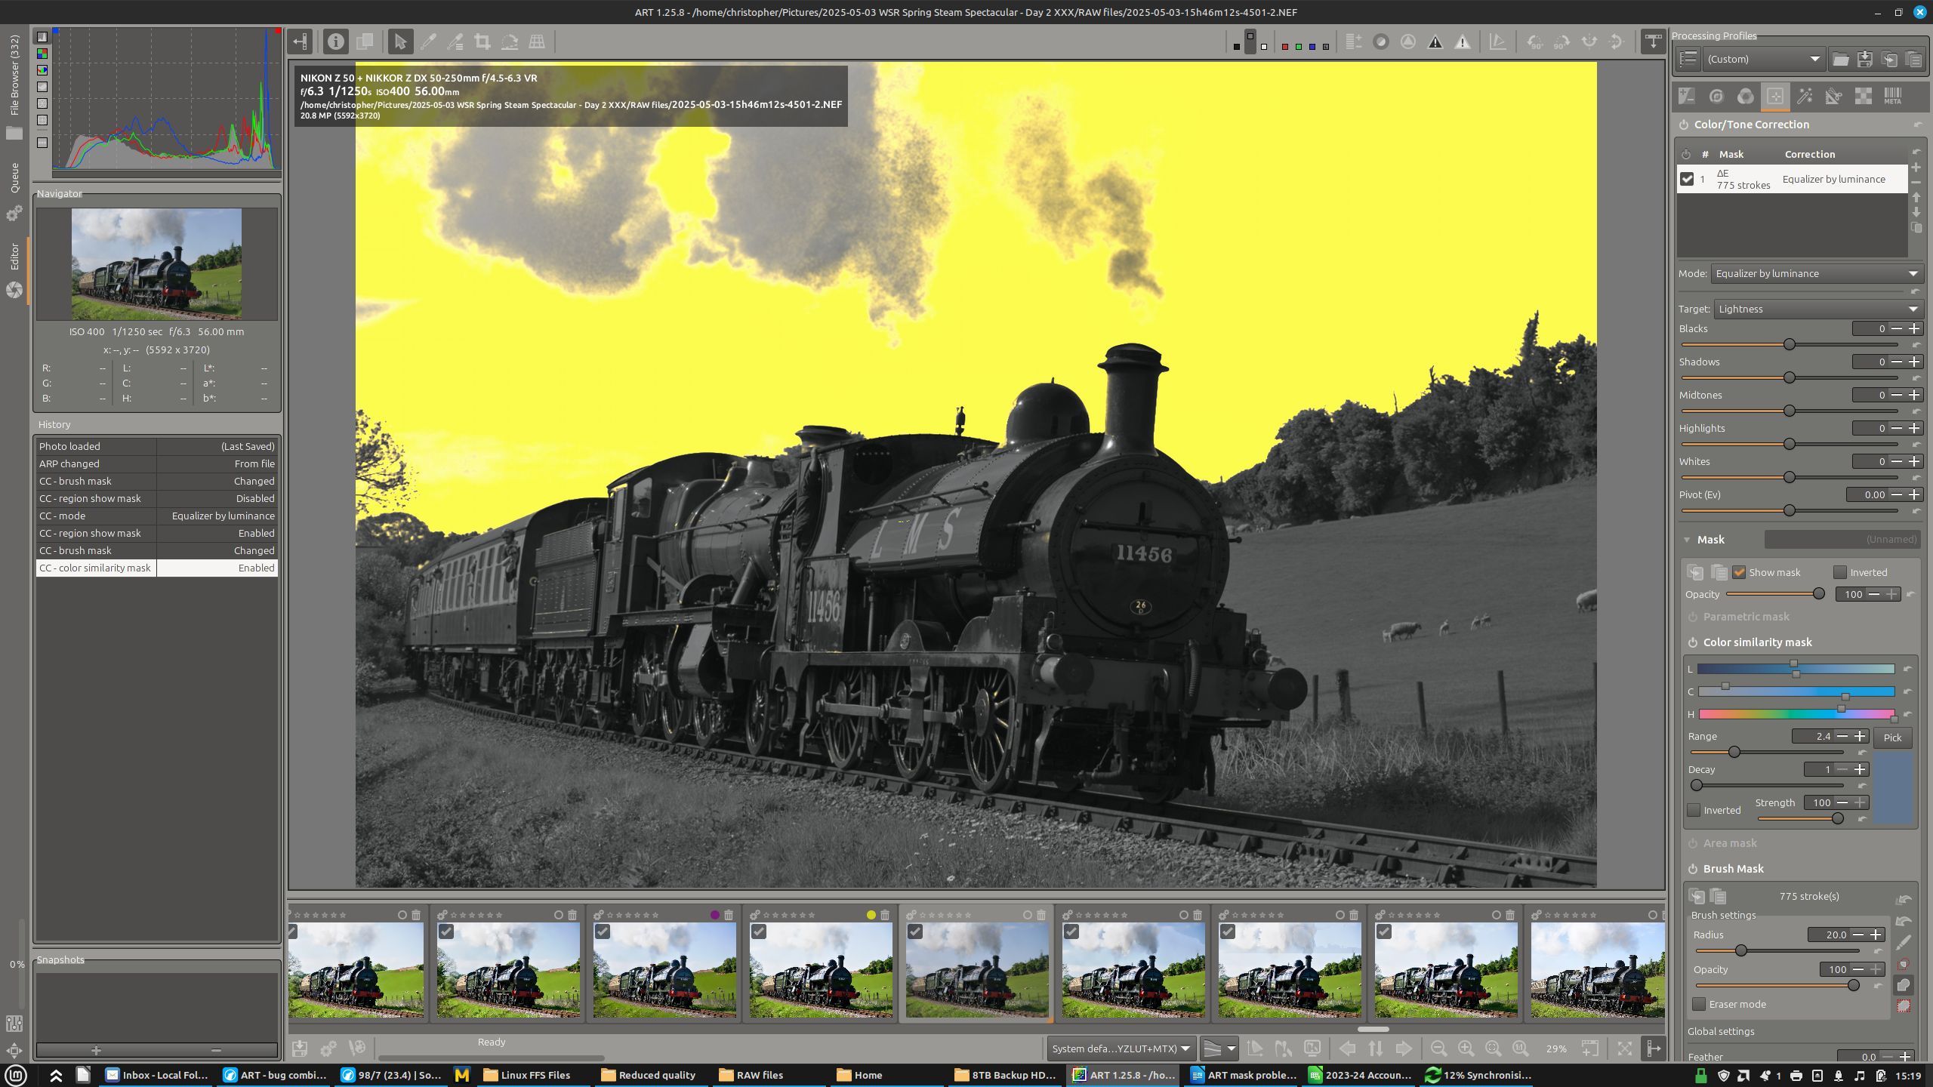
Task: Increase the Range value with plus
Action: coord(1860,736)
